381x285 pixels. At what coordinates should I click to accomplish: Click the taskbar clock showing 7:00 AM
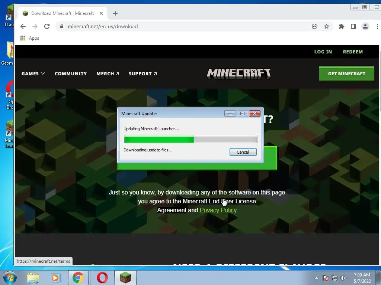click(x=362, y=278)
